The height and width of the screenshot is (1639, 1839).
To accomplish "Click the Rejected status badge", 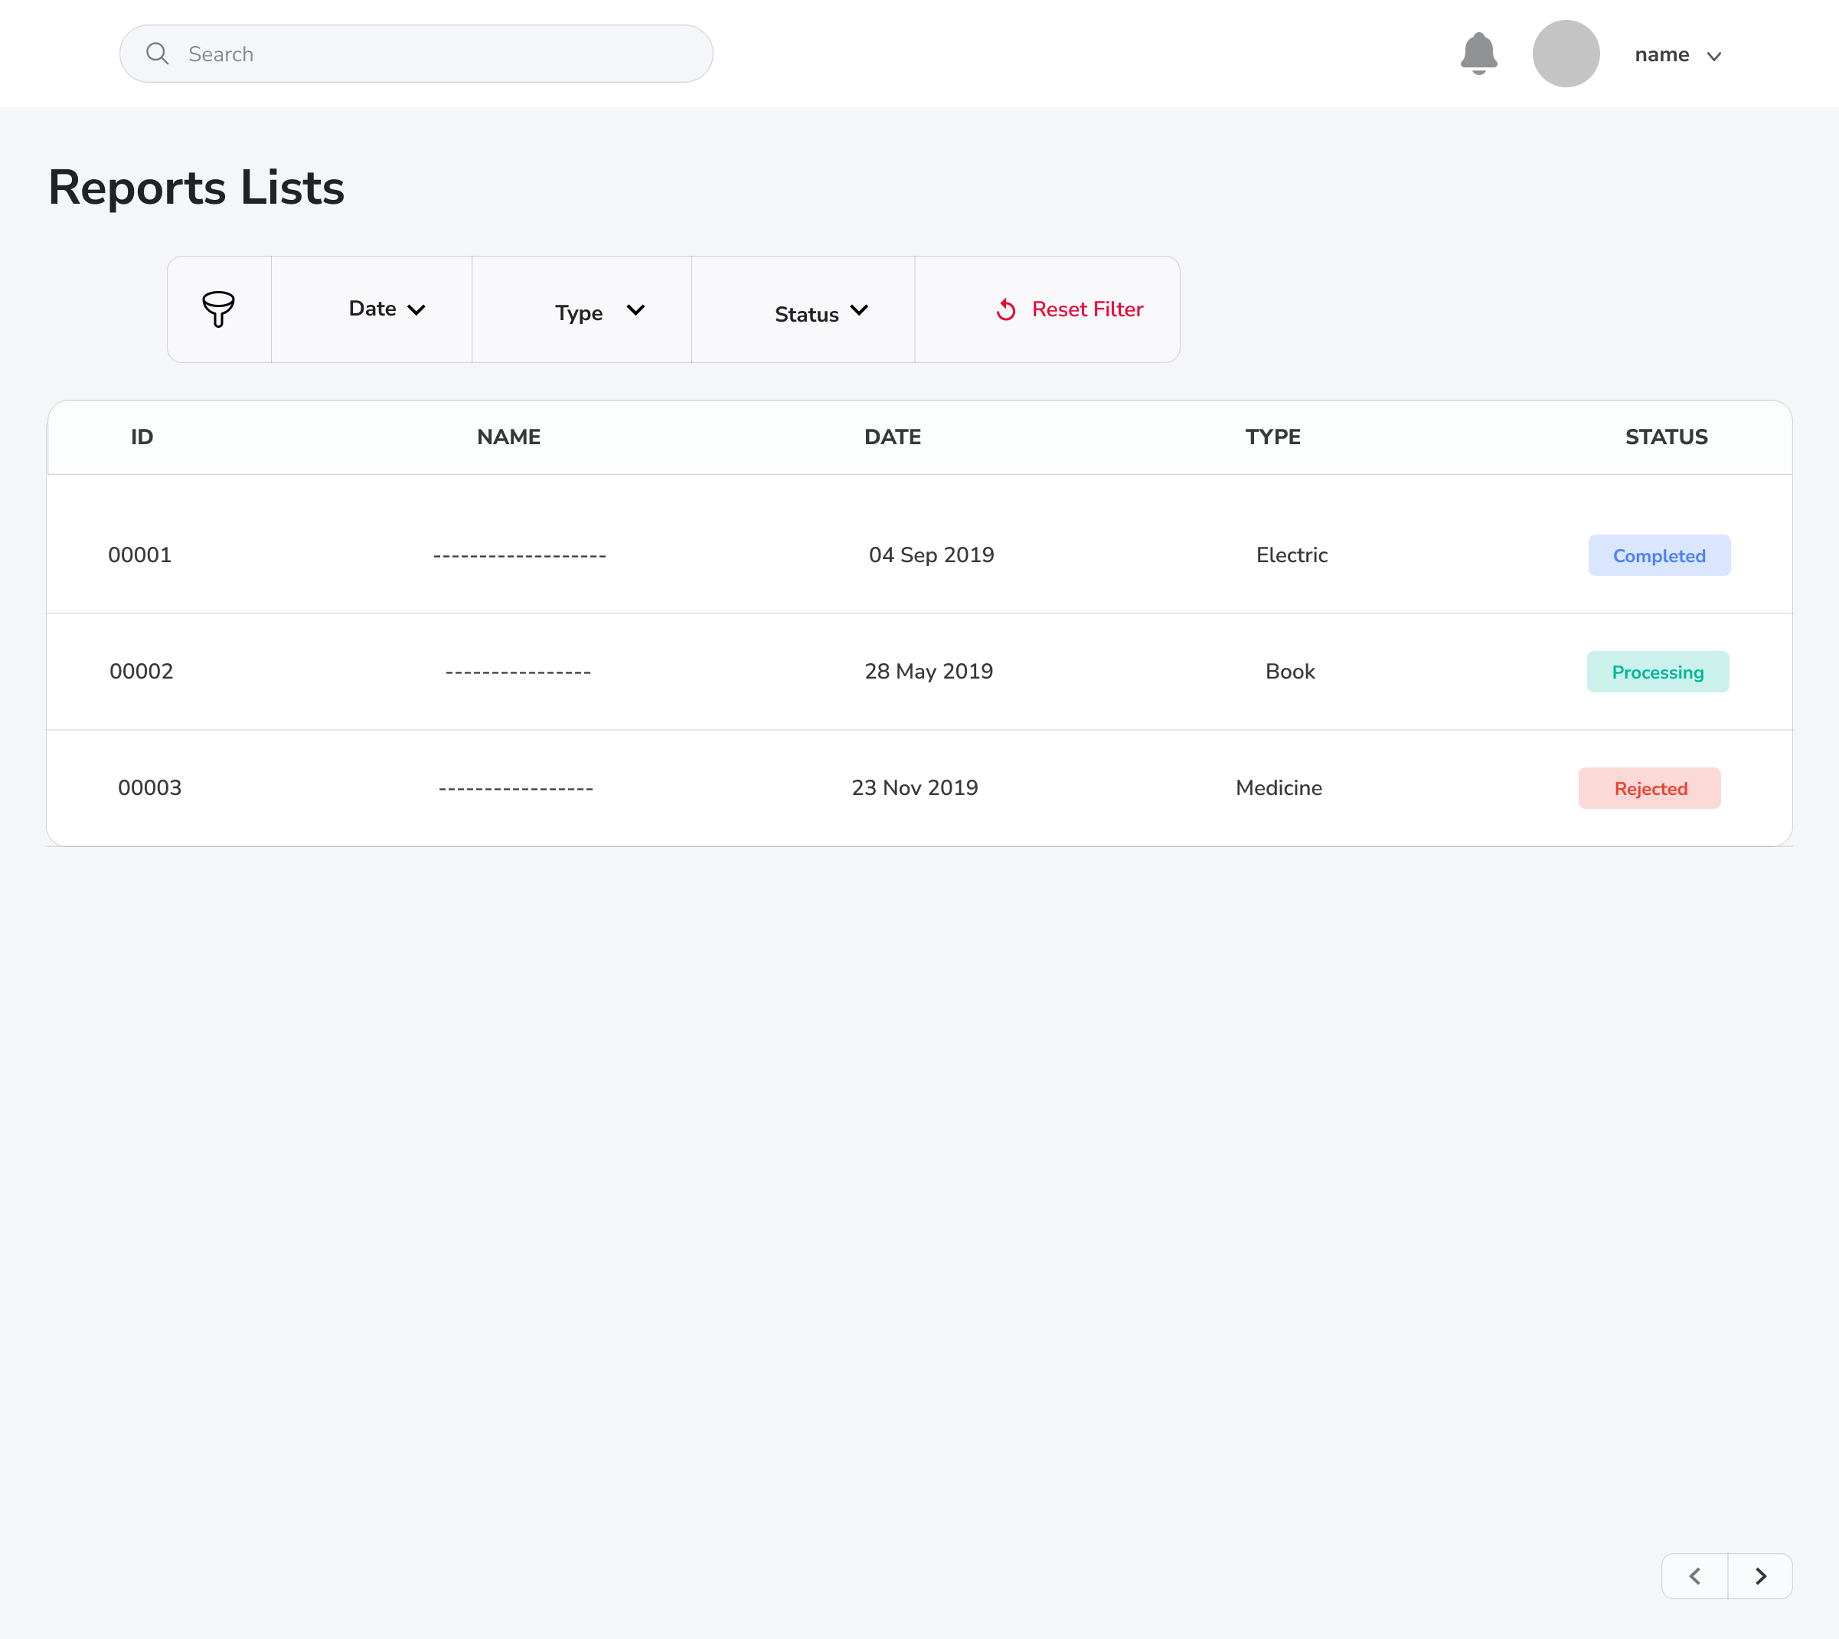I will click(x=1649, y=788).
